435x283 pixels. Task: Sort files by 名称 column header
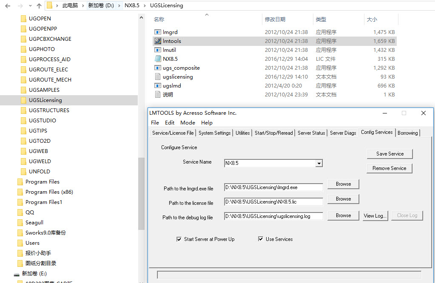(x=159, y=20)
